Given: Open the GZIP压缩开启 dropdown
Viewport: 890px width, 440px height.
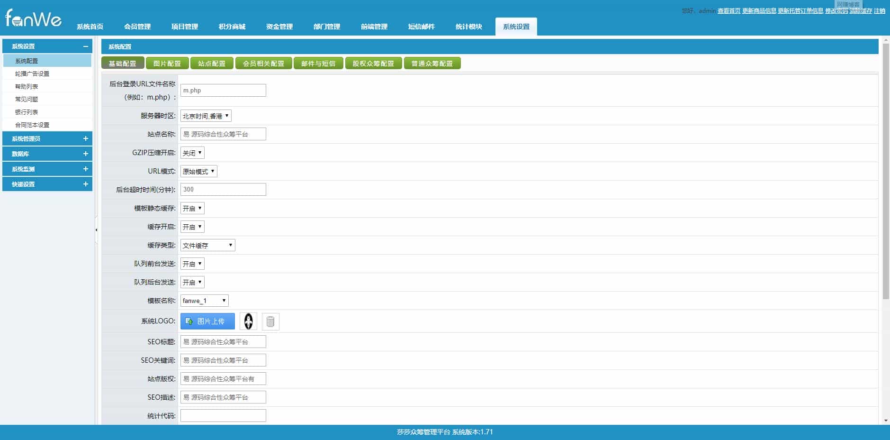Looking at the screenshot, I should coord(192,153).
